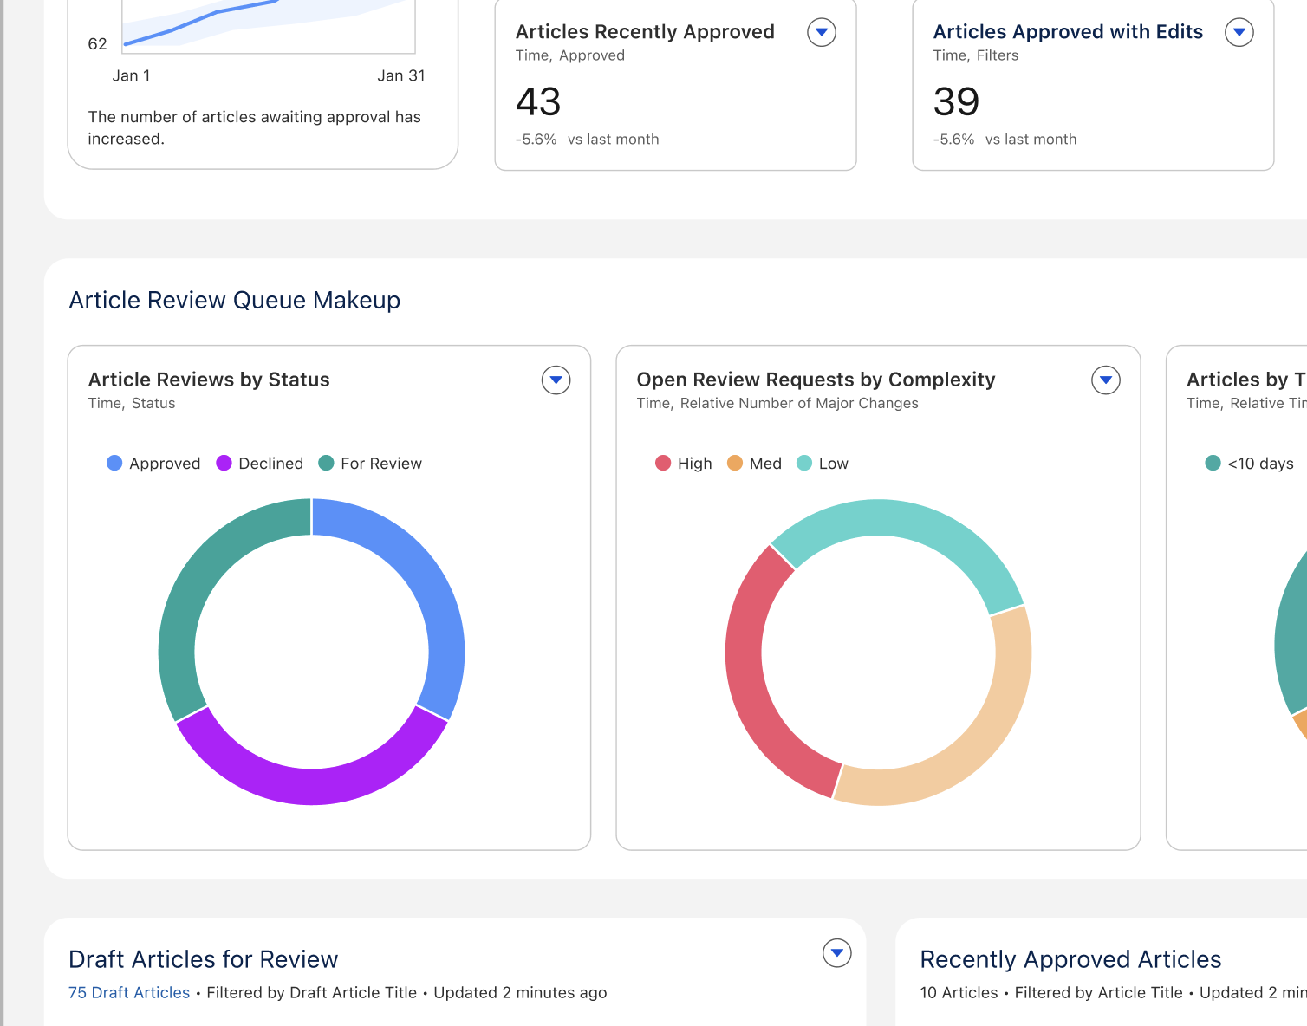This screenshot has width=1307, height=1026.
Task: Click Open Review Requests by Complexity title
Action: click(x=816, y=380)
